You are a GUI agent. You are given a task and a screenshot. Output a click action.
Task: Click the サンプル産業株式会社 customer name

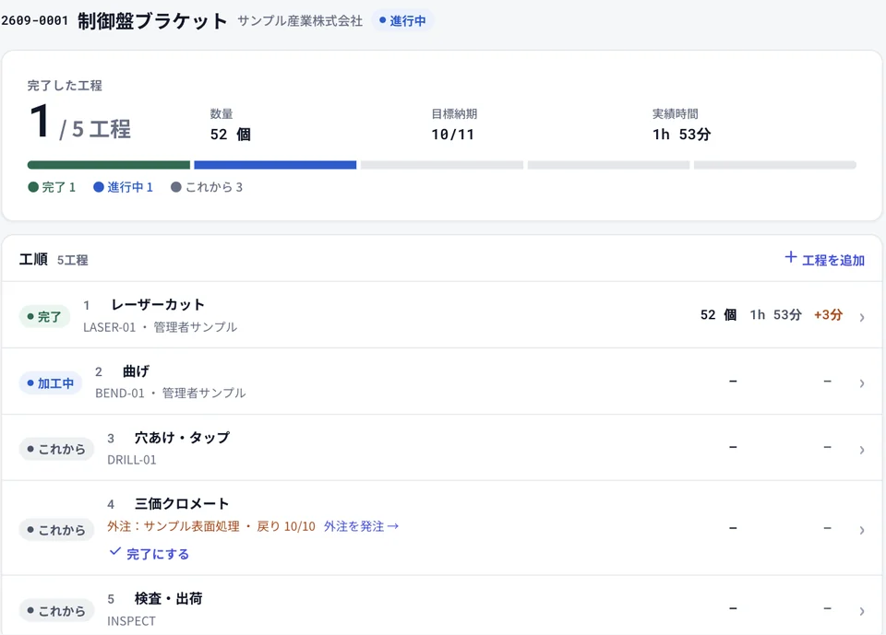[300, 21]
